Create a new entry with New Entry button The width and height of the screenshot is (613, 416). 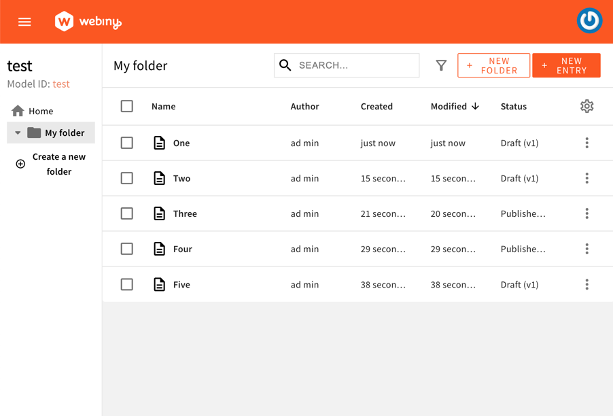566,65
